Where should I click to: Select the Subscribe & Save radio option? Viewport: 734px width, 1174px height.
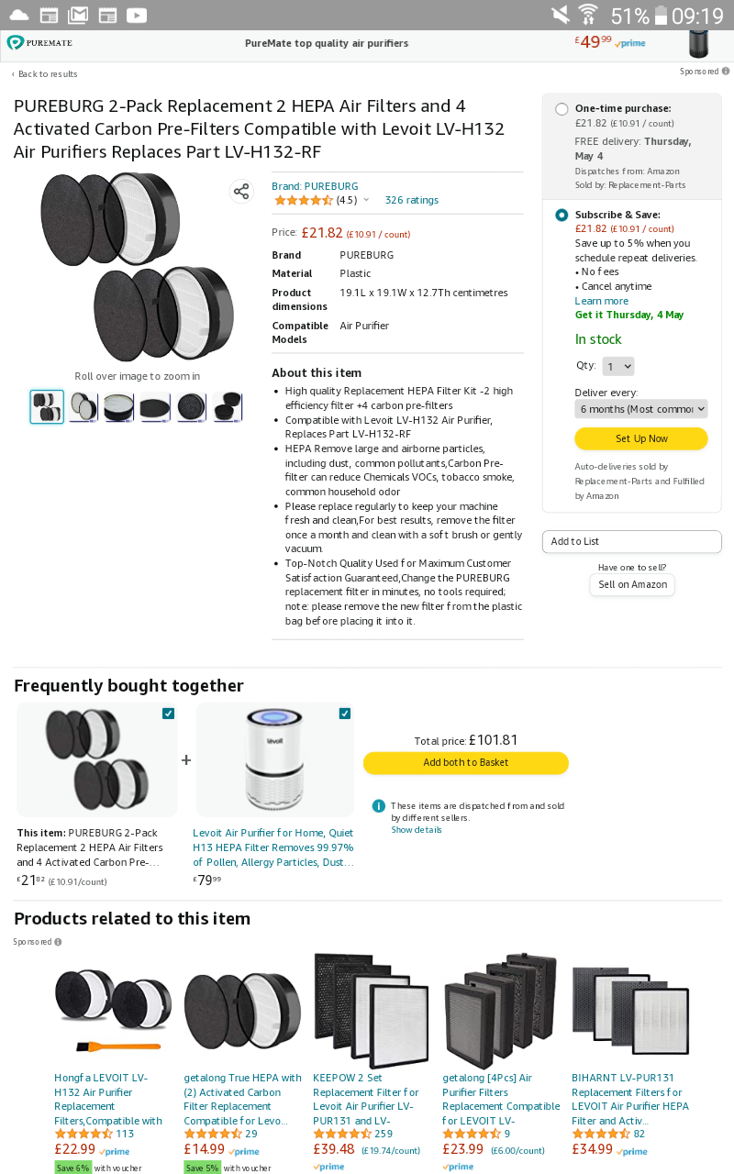562,215
